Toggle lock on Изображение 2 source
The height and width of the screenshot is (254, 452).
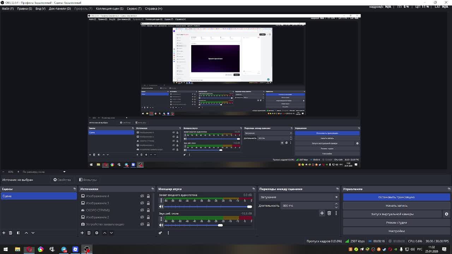[148, 217]
